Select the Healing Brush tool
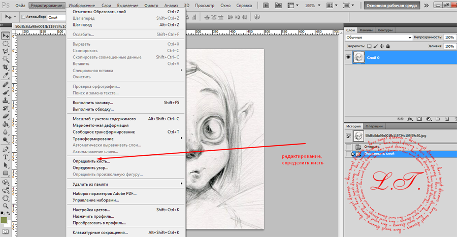 [6, 85]
